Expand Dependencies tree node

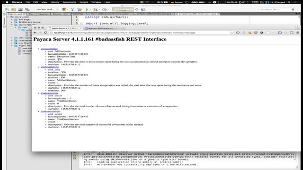coord(11,41)
